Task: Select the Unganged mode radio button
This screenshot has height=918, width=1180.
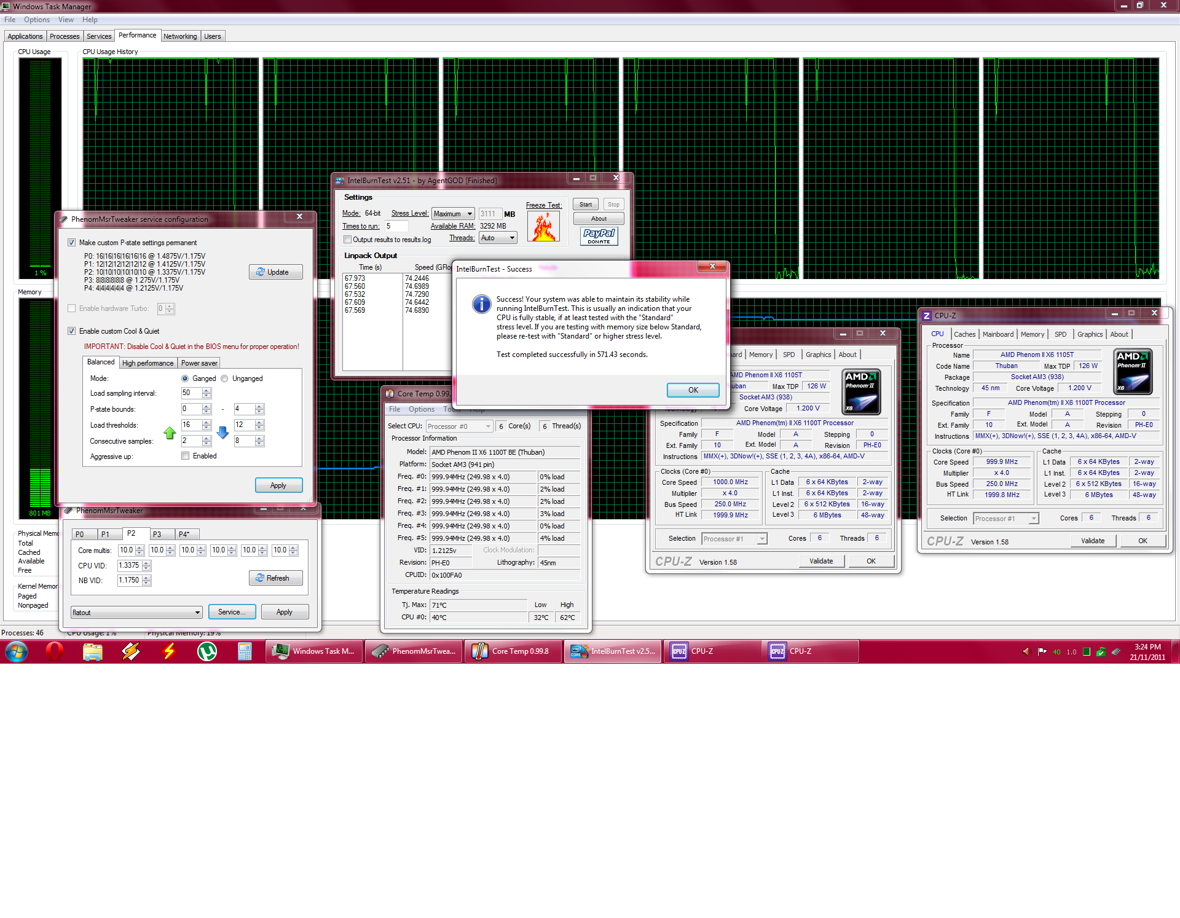Action: 224,379
